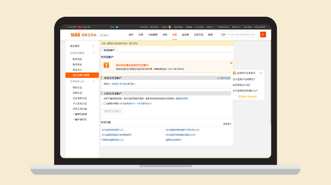Click the 绑定支付宝账户 button
This screenshot has height=185, width=331.
113,111
